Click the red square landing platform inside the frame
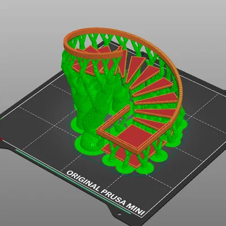 pos(136,136)
